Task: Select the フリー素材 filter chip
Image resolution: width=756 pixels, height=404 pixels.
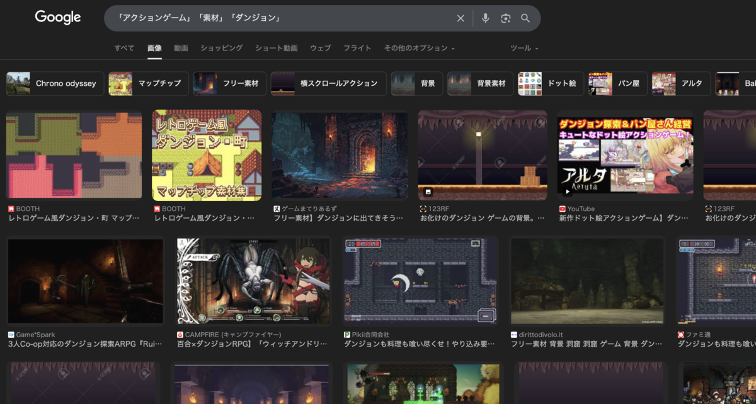Action: click(x=229, y=83)
